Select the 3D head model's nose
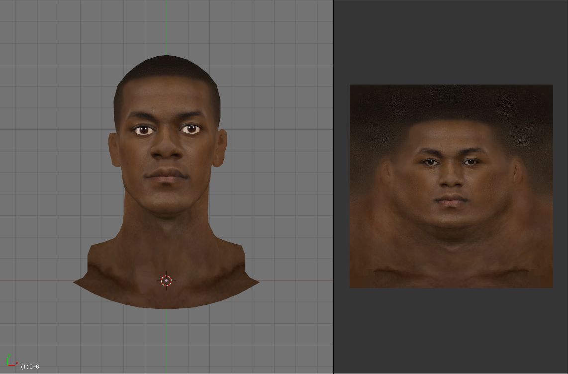568x374 pixels. (x=167, y=149)
